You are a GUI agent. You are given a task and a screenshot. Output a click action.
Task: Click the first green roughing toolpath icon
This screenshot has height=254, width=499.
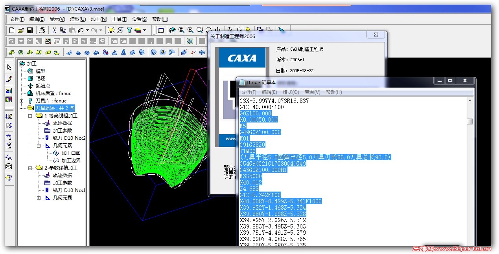(x=12, y=52)
